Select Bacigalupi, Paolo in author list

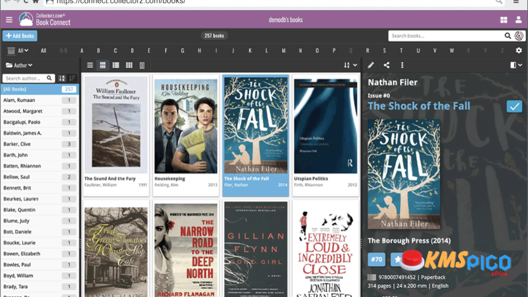click(x=40, y=122)
